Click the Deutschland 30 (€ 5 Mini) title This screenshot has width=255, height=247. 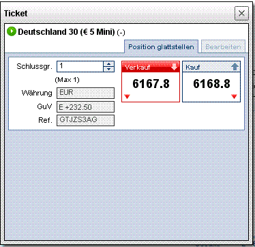(66, 32)
